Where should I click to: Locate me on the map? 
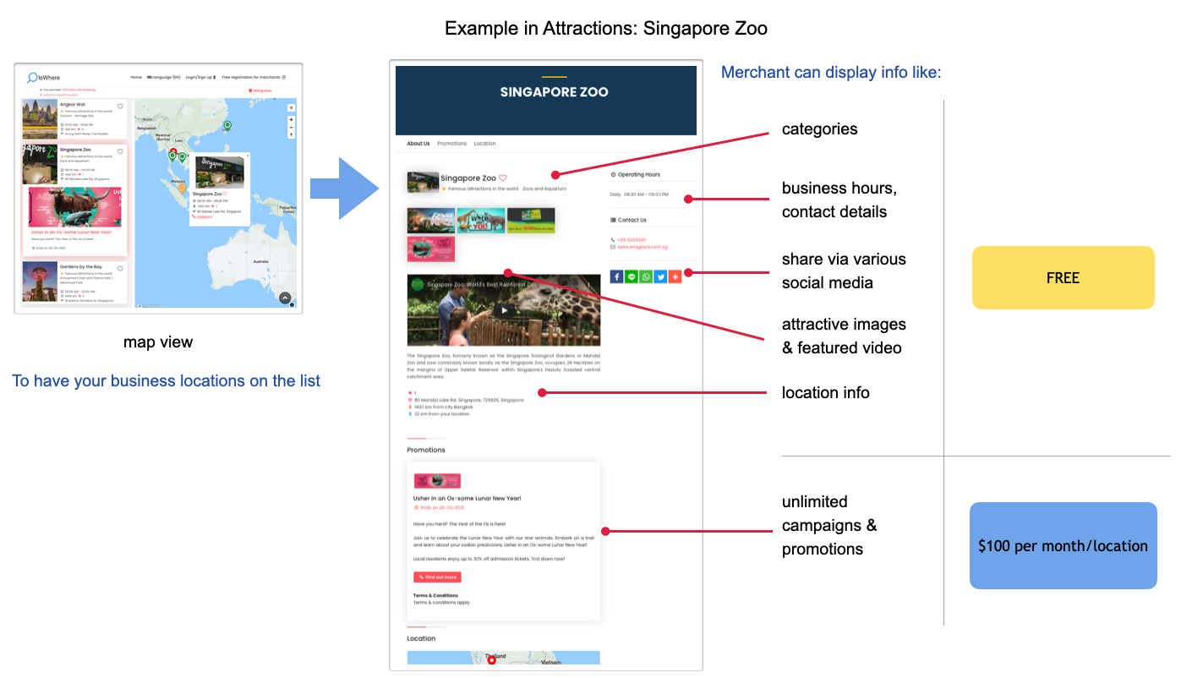[292, 107]
